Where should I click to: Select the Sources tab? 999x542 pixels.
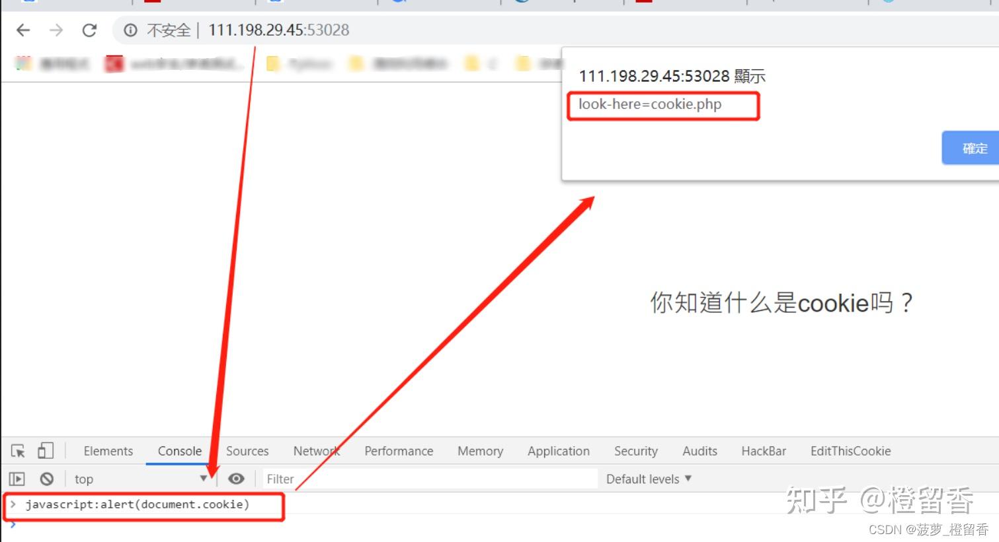(247, 451)
